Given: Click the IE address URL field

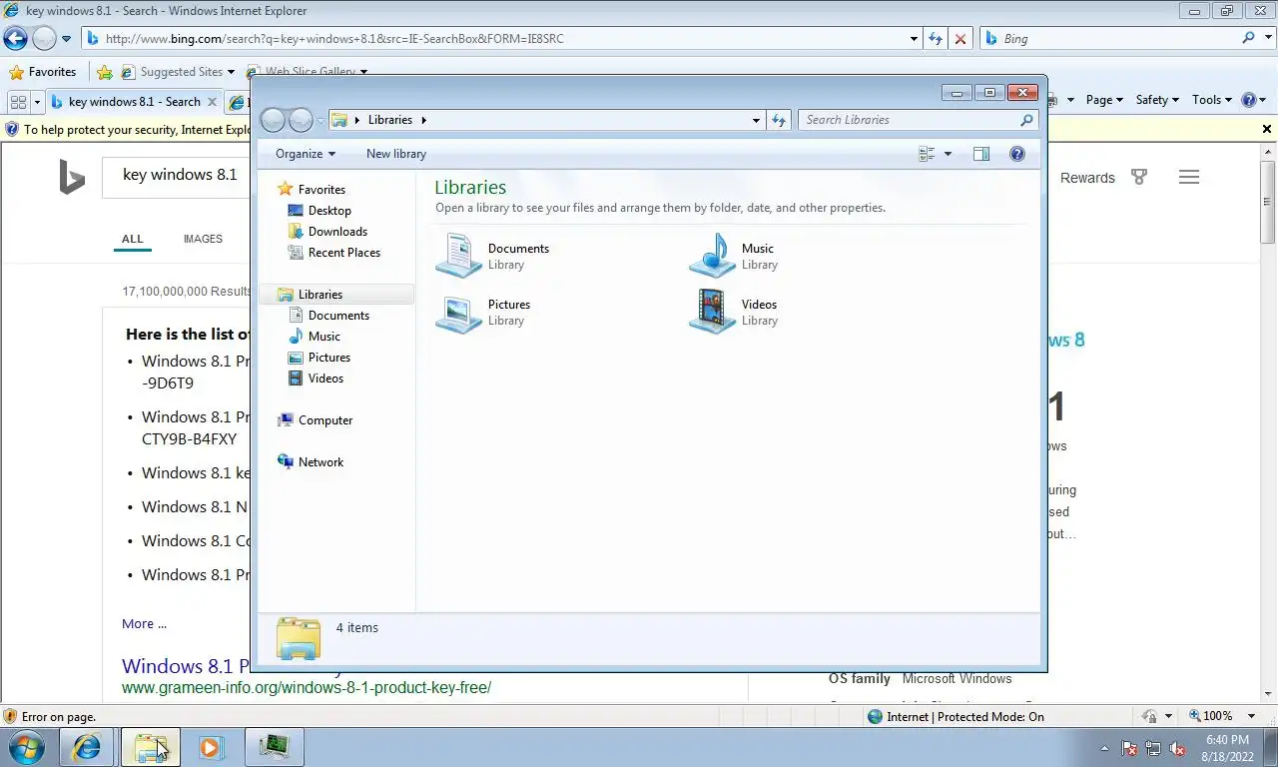Looking at the screenshot, I should pyautogui.click(x=495, y=39).
